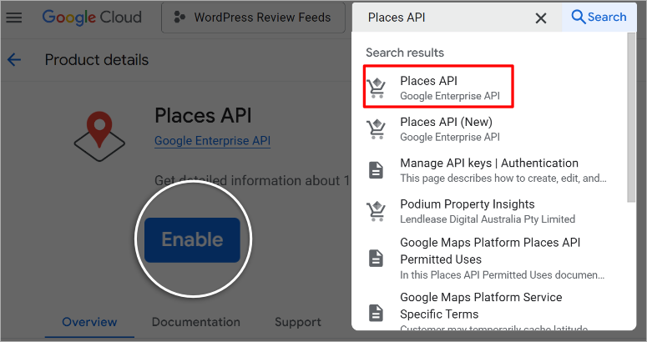Click the cart icon beside Podium Property Insights
This screenshot has width=647, height=342.
[x=377, y=211]
